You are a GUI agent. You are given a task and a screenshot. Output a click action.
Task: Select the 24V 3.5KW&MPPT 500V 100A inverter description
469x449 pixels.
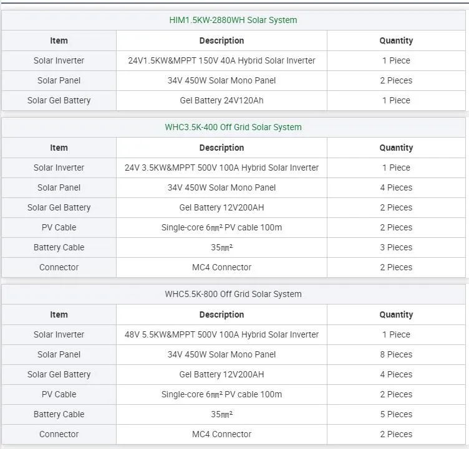point(221,168)
